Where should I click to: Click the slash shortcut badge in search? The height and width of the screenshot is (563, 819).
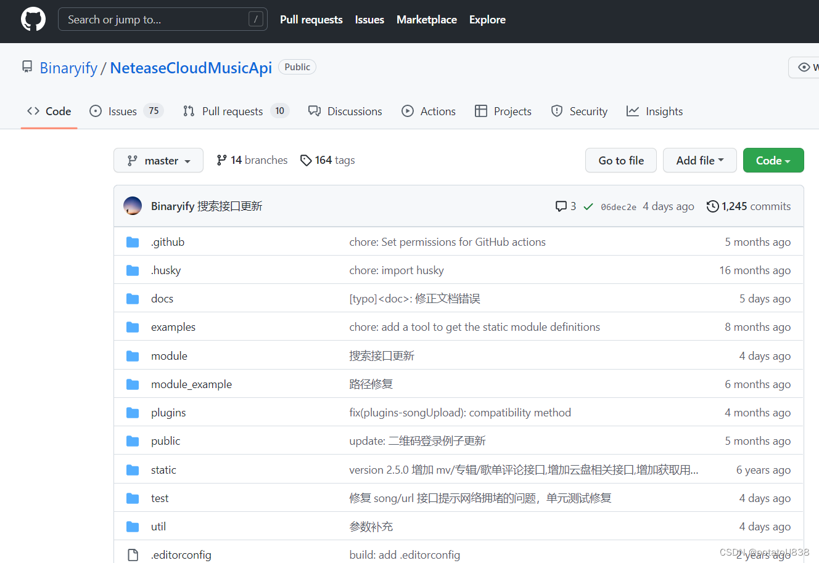255,18
